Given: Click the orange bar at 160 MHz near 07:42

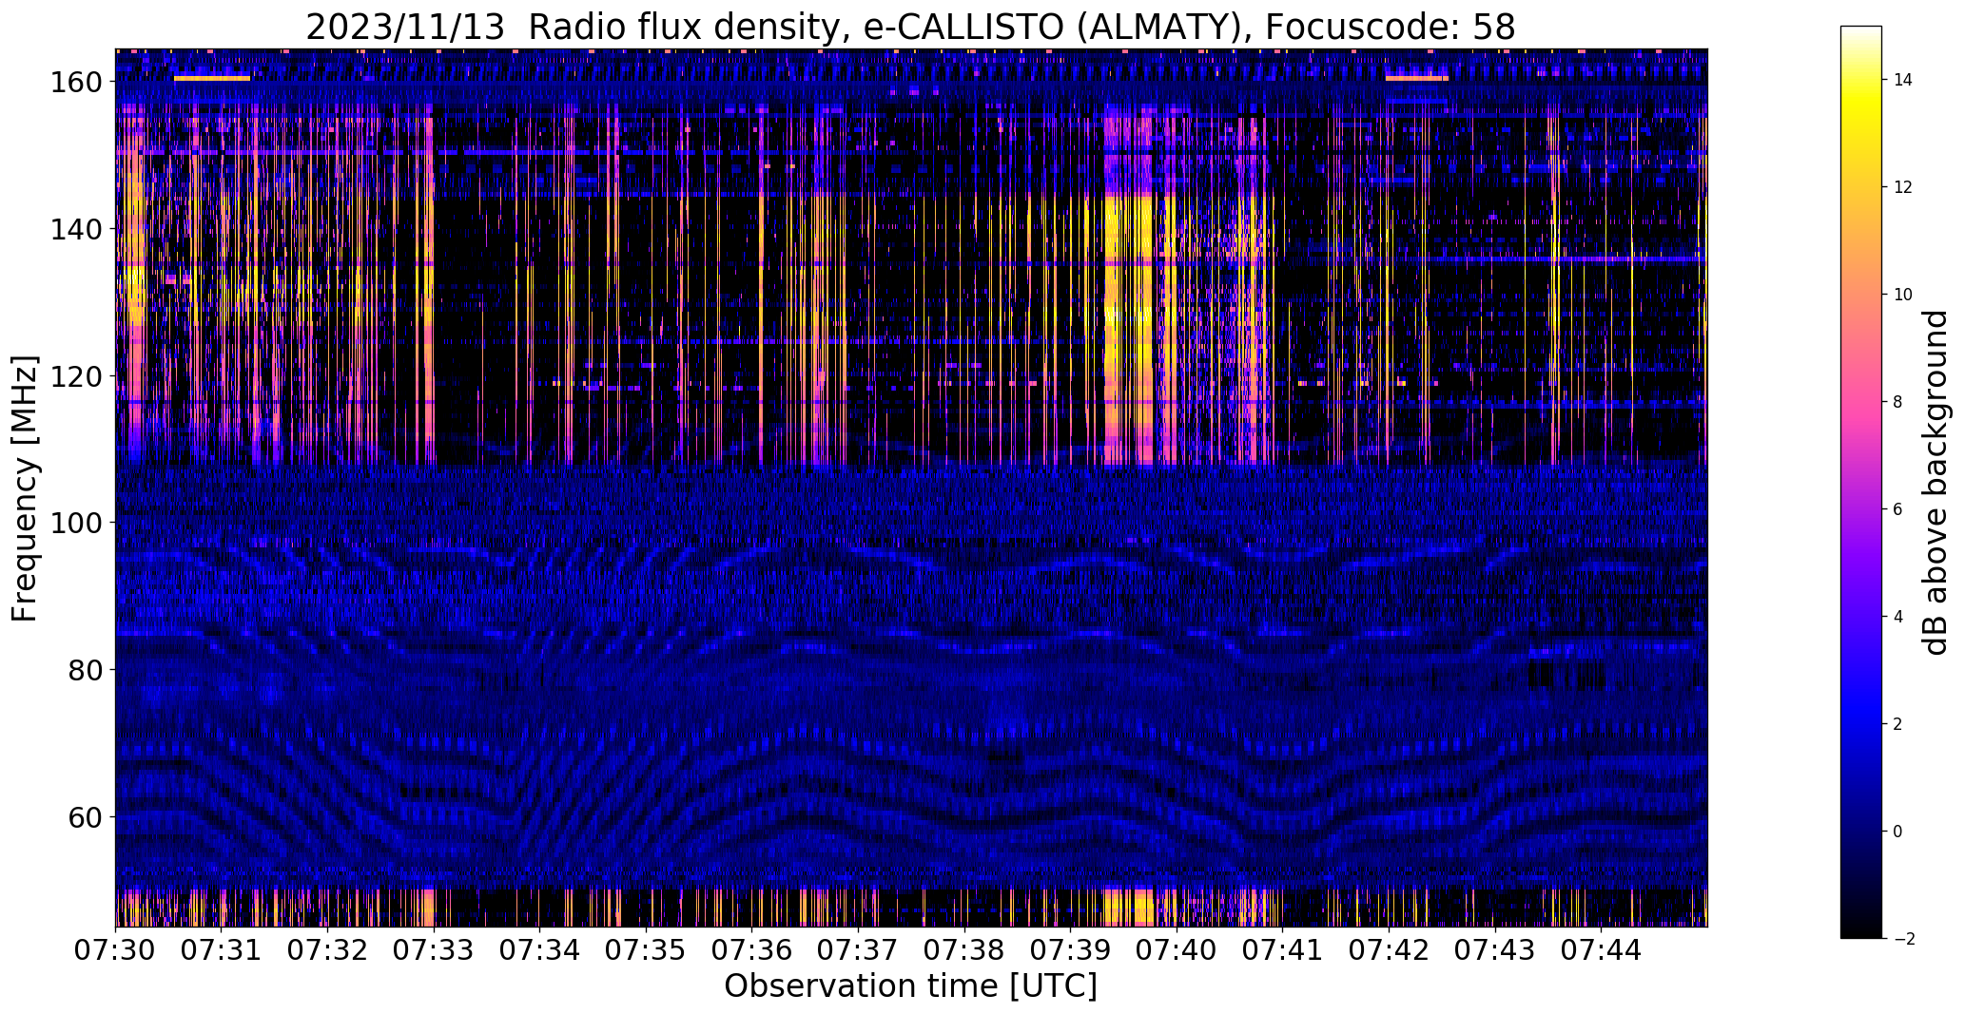Looking at the screenshot, I should (x=1416, y=78).
